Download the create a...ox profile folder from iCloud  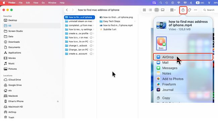tap(91, 34)
